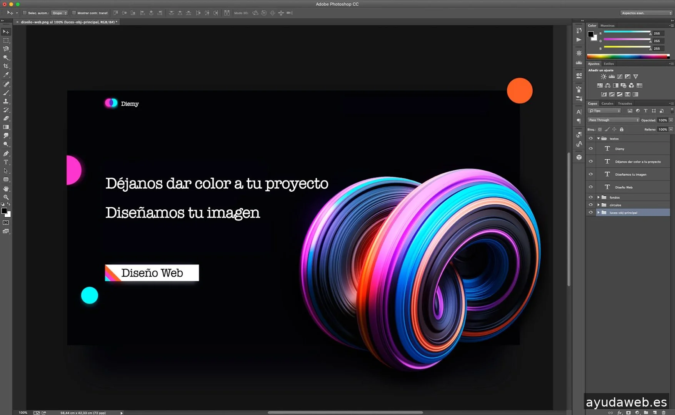Toggle visibility of the fondos group
The width and height of the screenshot is (675, 415).
[591, 197]
